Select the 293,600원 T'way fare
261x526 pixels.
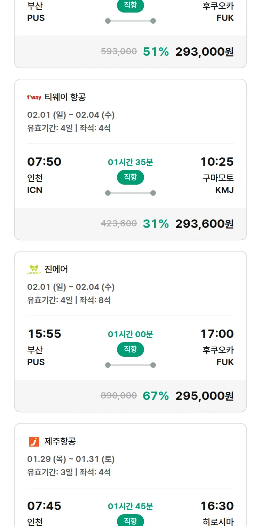[204, 224]
